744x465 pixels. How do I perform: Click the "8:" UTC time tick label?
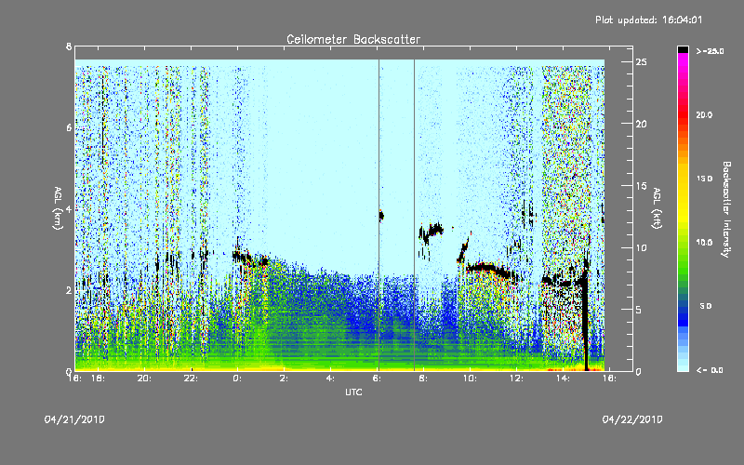(423, 379)
